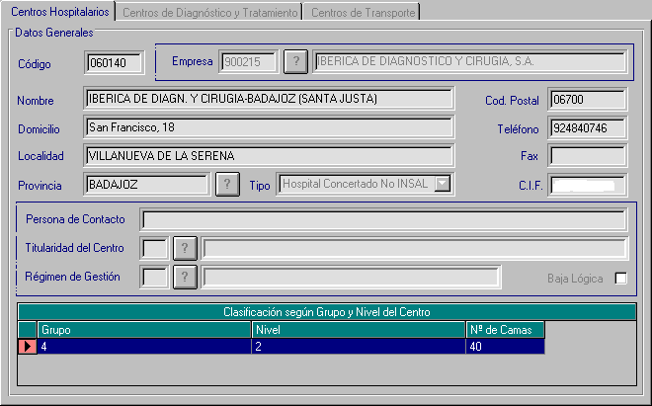
Task: Click the red row selector arrow
Action: tap(28, 347)
